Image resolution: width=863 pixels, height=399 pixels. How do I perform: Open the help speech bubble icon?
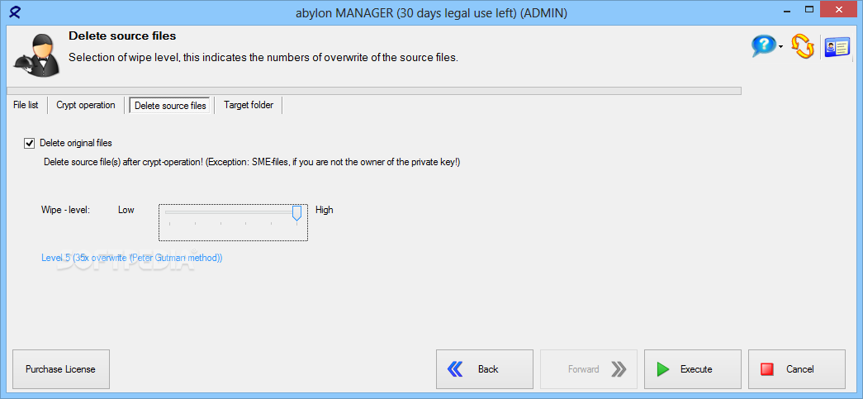(764, 46)
